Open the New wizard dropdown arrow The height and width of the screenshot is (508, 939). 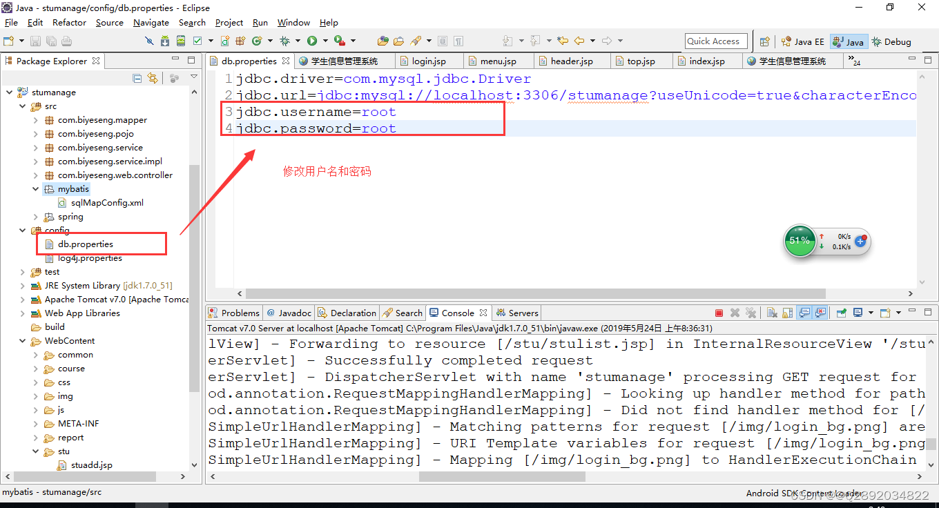coord(21,41)
